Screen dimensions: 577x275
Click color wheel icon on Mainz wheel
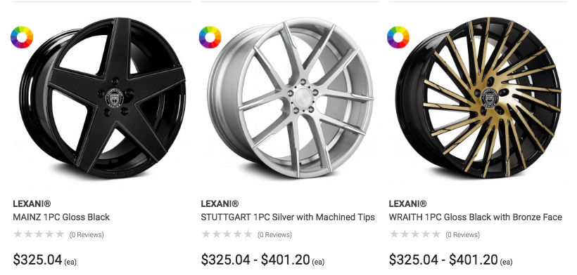pos(22,37)
